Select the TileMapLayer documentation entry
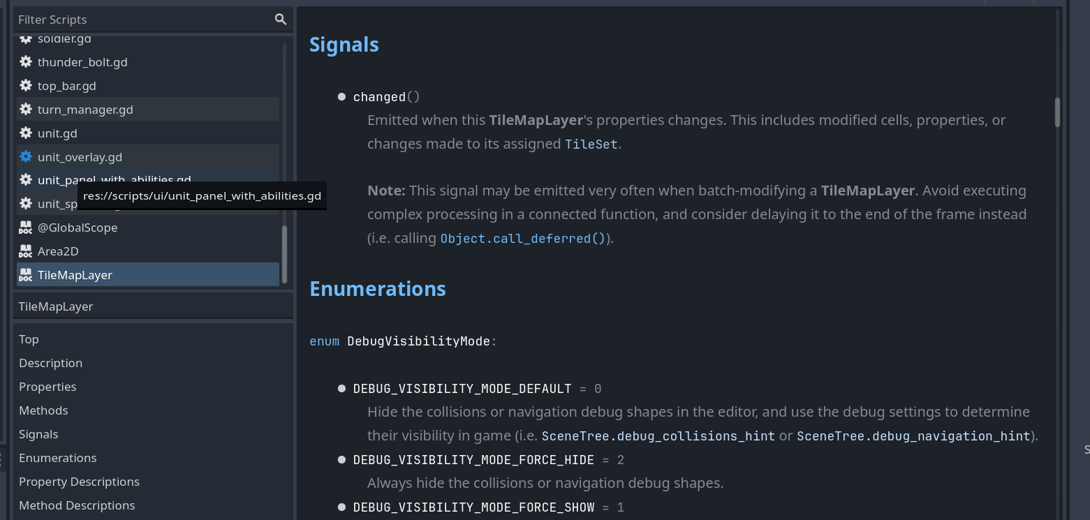The image size is (1090, 520). [75, 275]
